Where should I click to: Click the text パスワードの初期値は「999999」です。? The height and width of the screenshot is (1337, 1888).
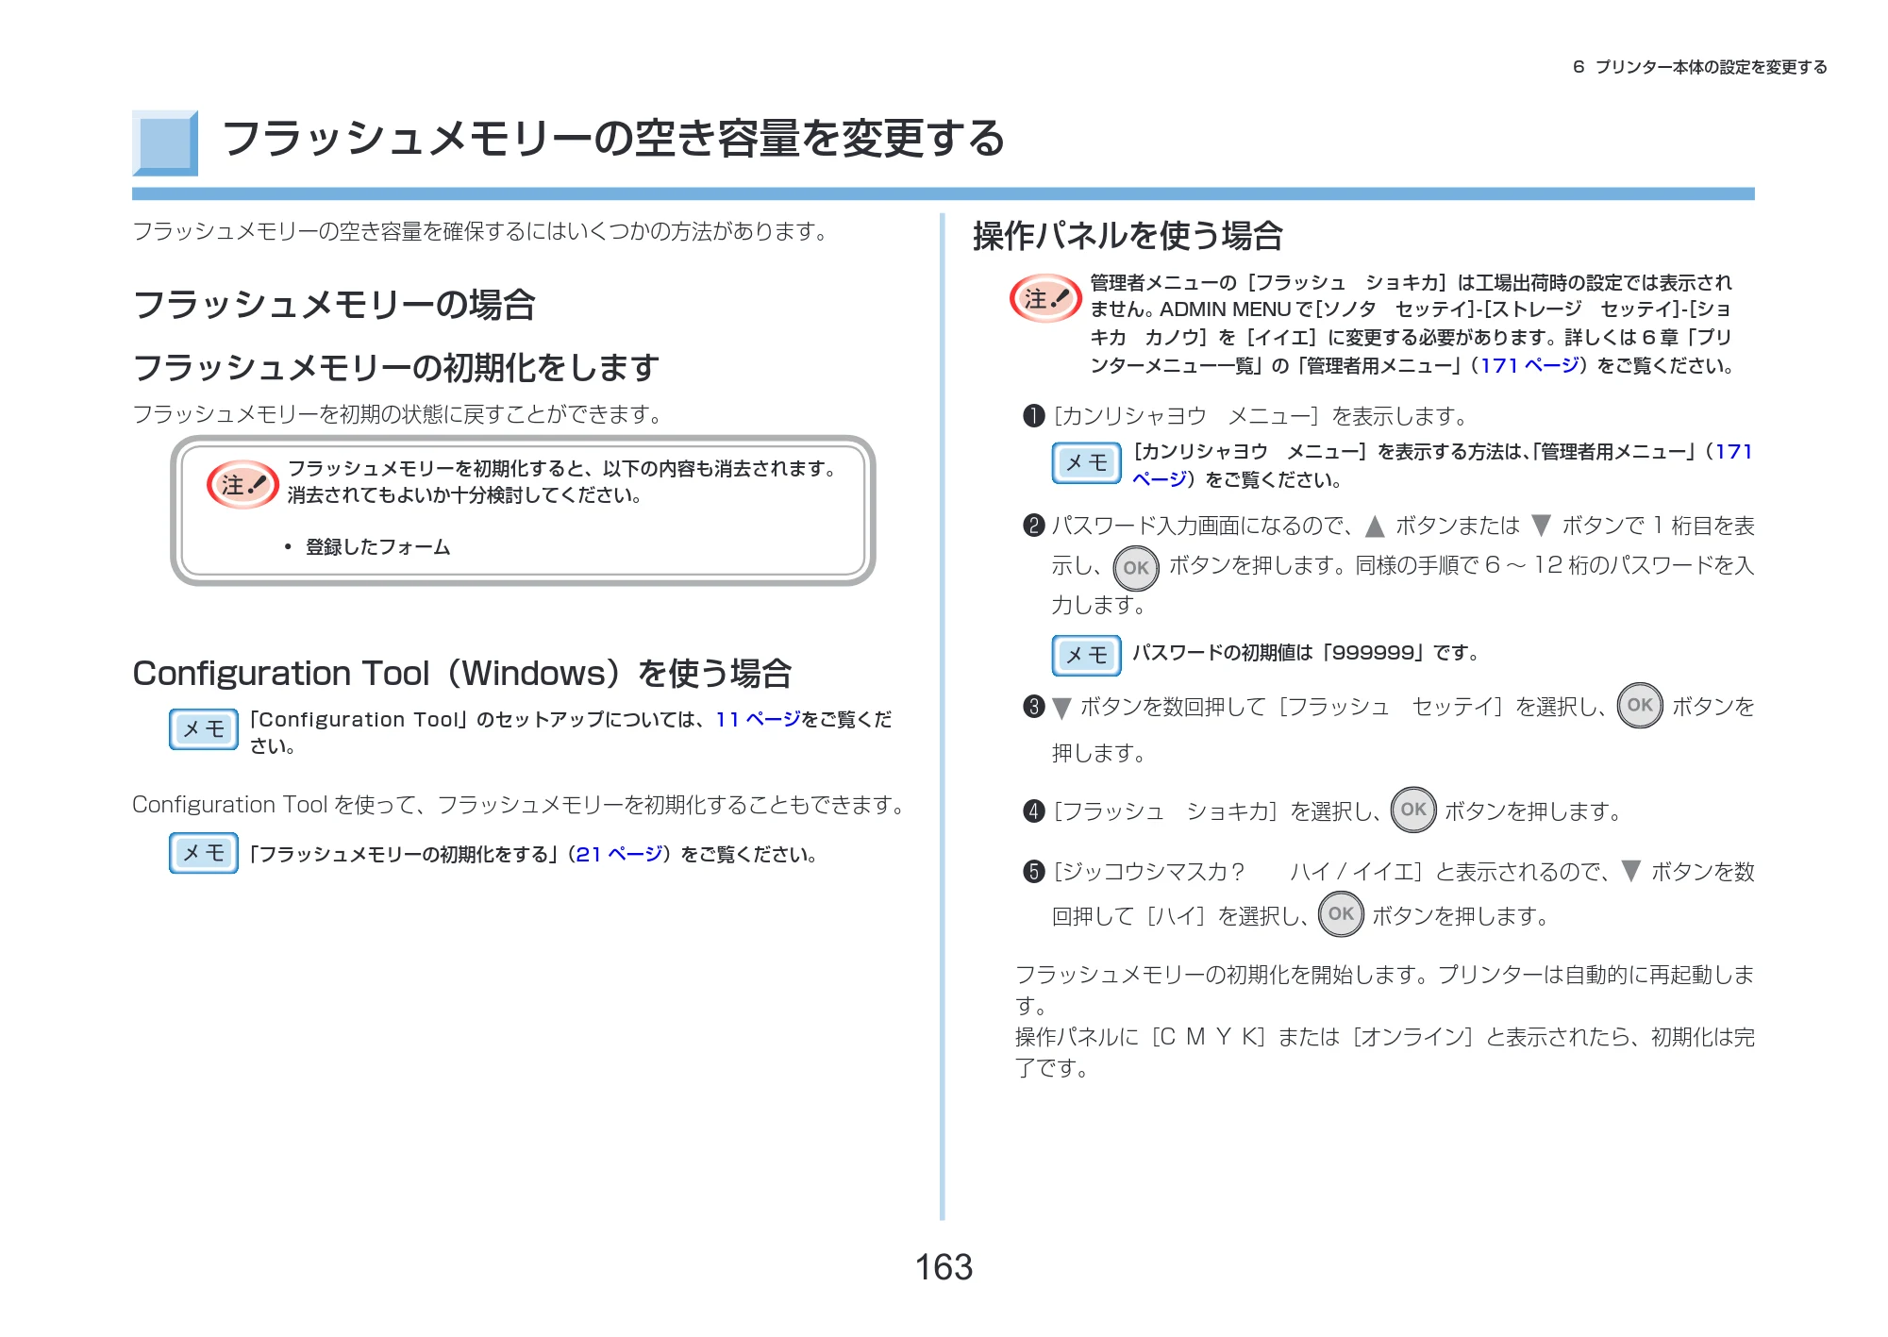click(x=1307, y=653)
